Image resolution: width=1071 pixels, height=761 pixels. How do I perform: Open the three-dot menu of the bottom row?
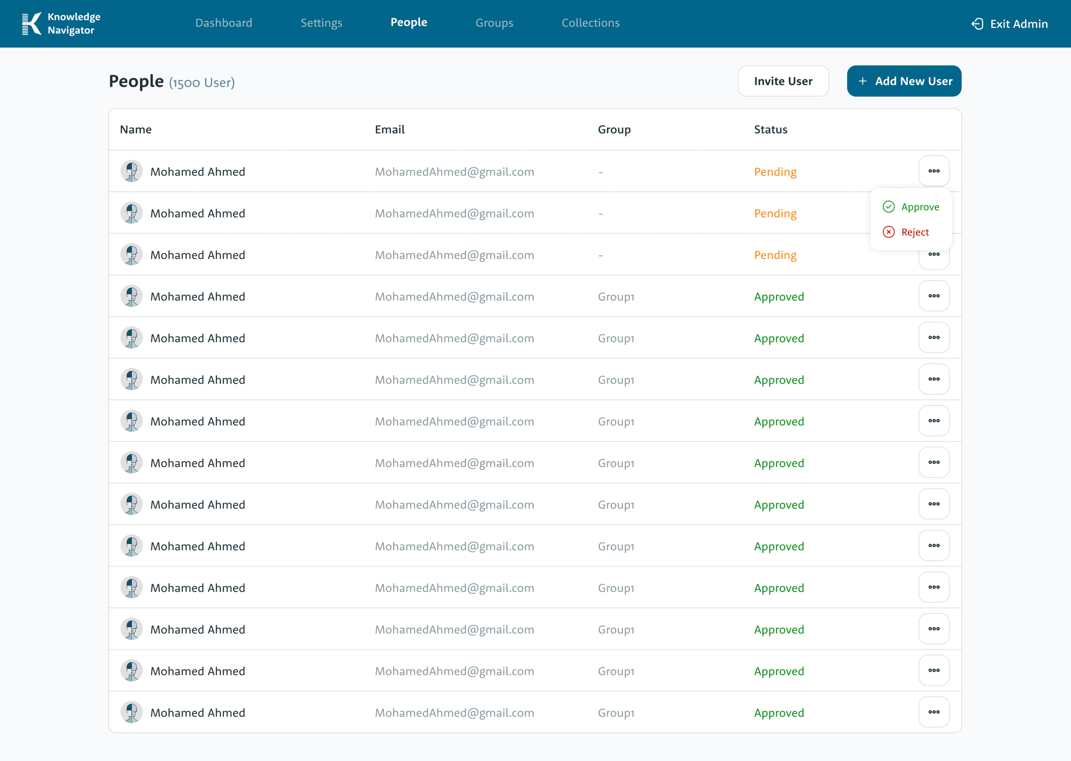tap(934, 712)
